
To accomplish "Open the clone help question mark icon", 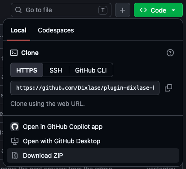I will click(x=170, y=53).
